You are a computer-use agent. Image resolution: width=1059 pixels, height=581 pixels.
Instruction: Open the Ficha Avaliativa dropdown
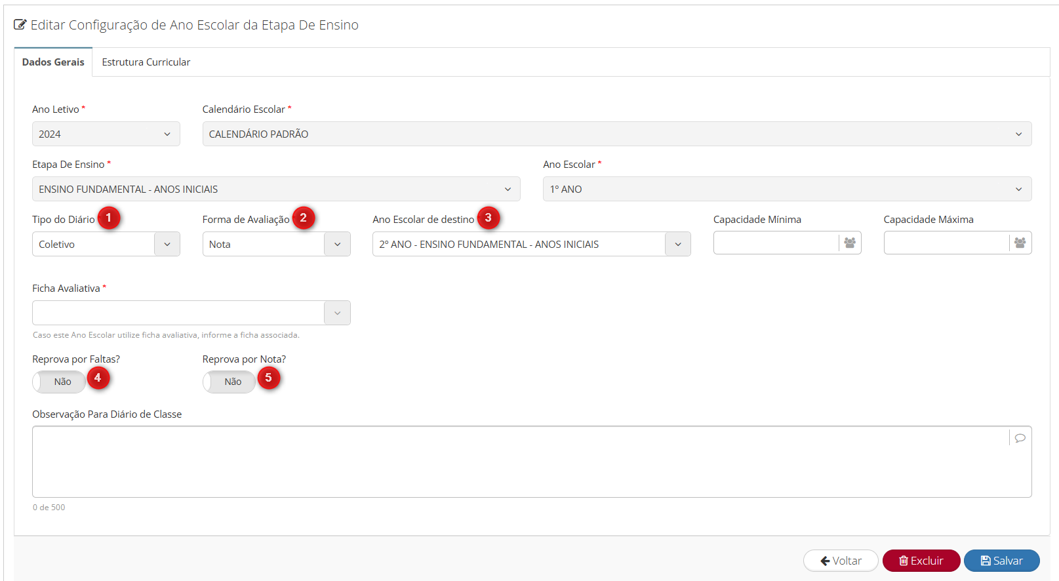click(x=191, y=313)
